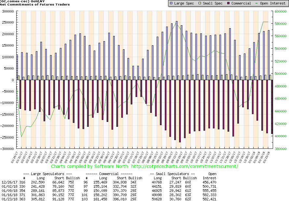Click the 'Charts compiled by Software North' text

(89, 166)
